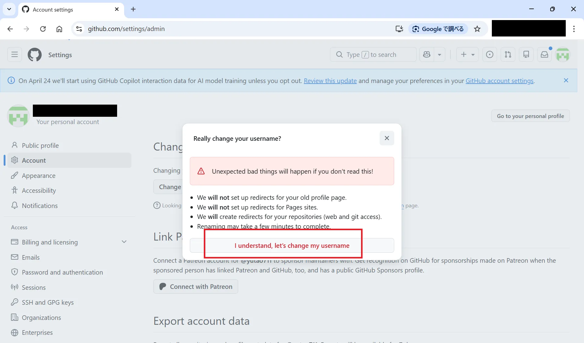Screen dimensions: 584x343
Task: Bookmark this page with star icon
Action: coord(477,29)
